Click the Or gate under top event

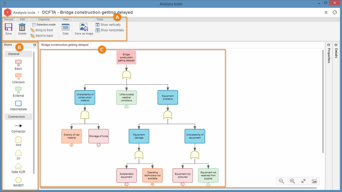126,75
